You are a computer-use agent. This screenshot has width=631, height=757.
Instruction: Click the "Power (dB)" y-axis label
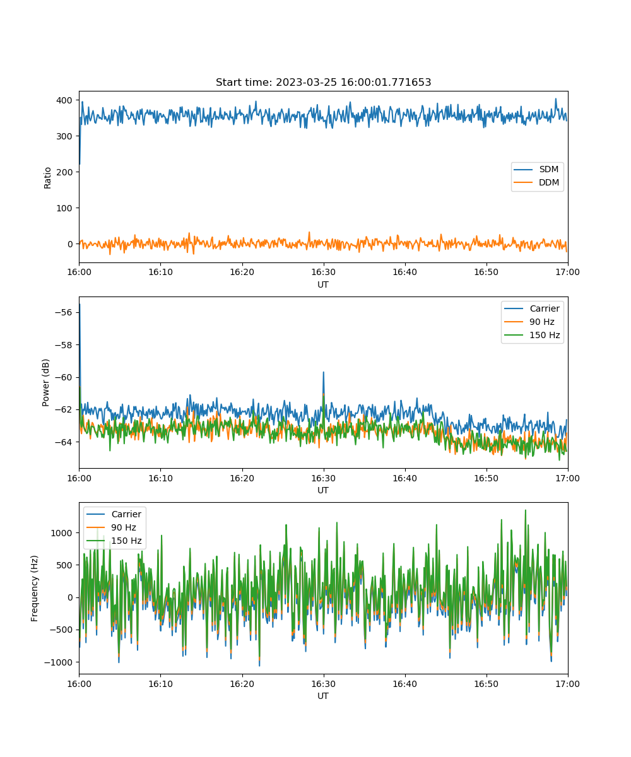(47, 382)
